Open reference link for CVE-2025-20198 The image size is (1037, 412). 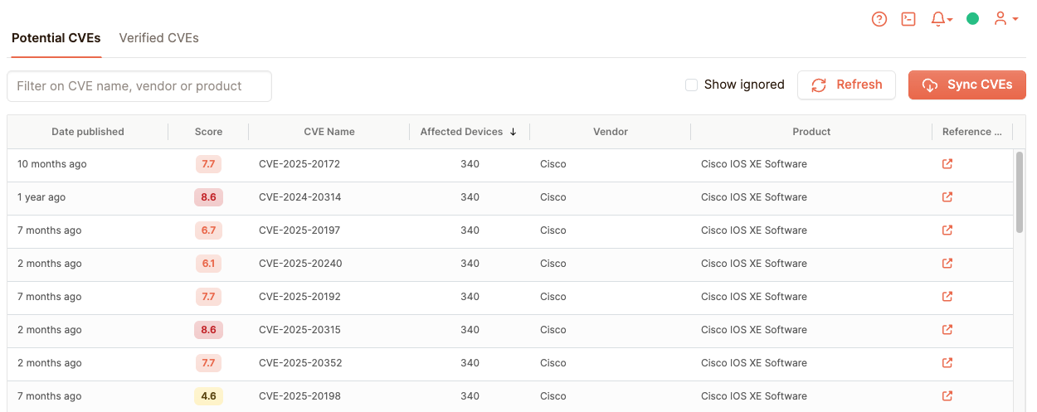click(947, 396)
